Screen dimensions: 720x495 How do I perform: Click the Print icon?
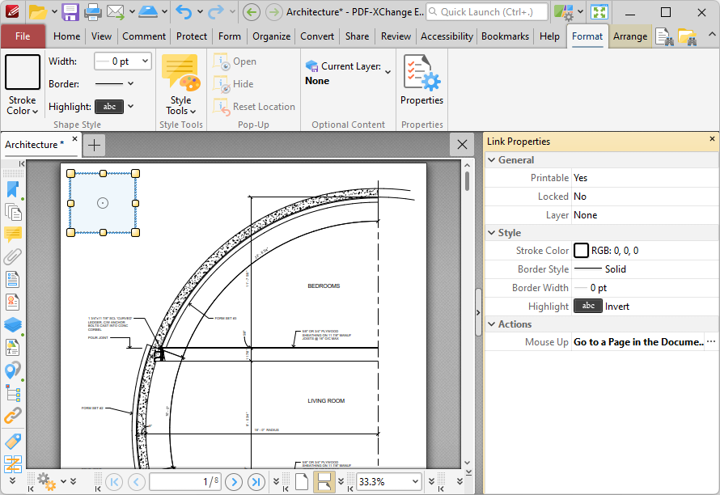pos(92,12)
